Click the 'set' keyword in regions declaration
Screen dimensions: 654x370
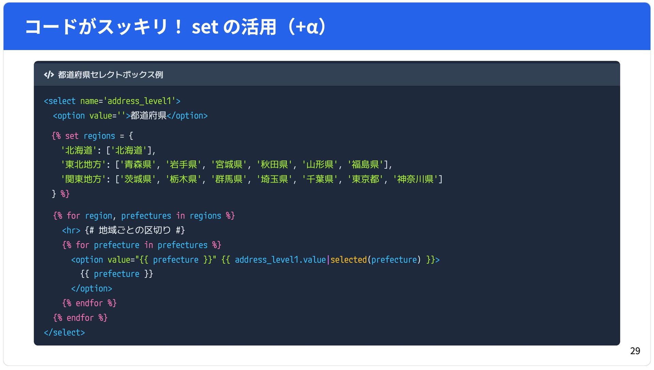tap(72, 136)
